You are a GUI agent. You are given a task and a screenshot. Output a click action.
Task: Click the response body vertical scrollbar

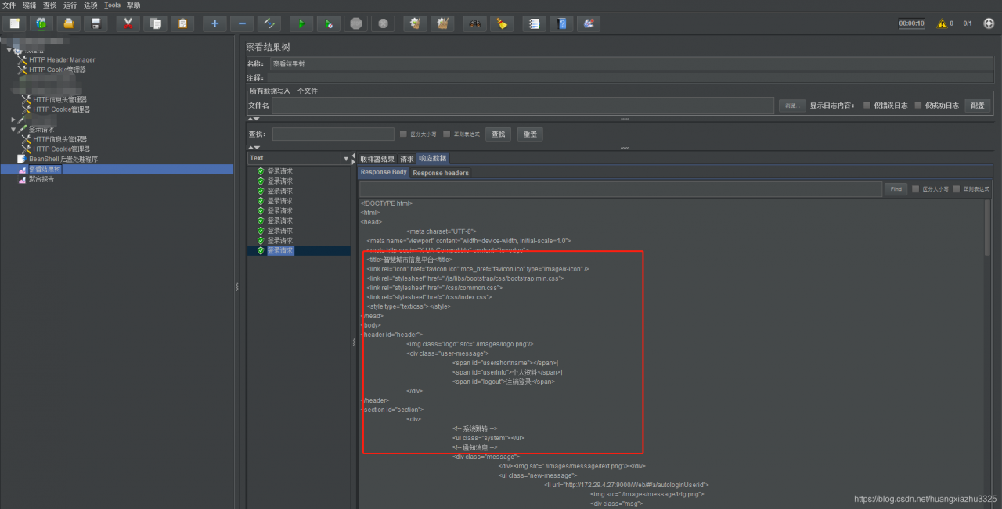987,228
